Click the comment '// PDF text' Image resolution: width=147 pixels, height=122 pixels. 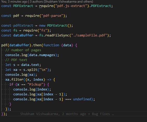16,60
